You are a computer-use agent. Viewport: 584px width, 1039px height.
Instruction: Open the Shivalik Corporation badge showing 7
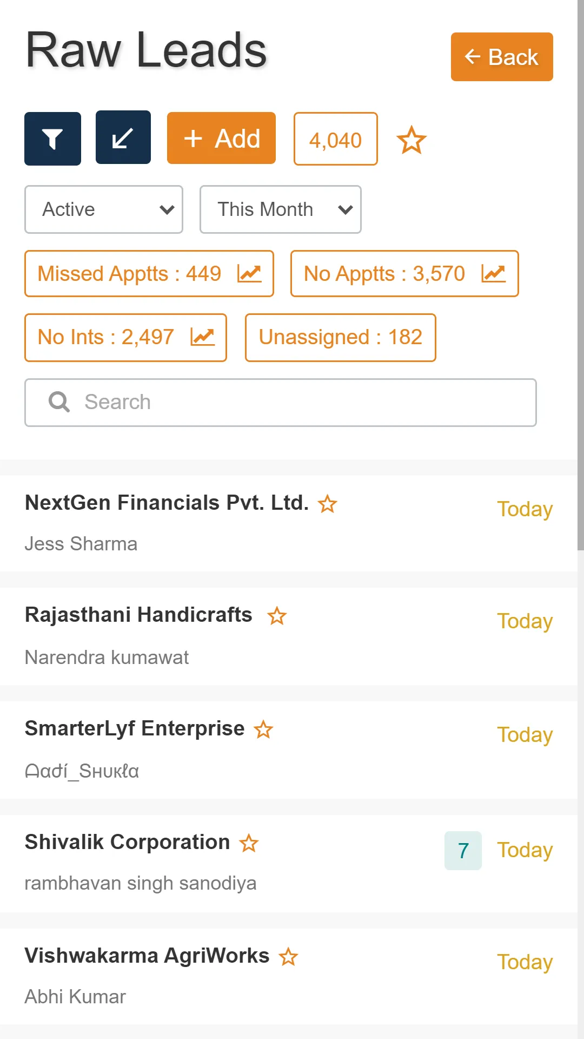(463, 850)
